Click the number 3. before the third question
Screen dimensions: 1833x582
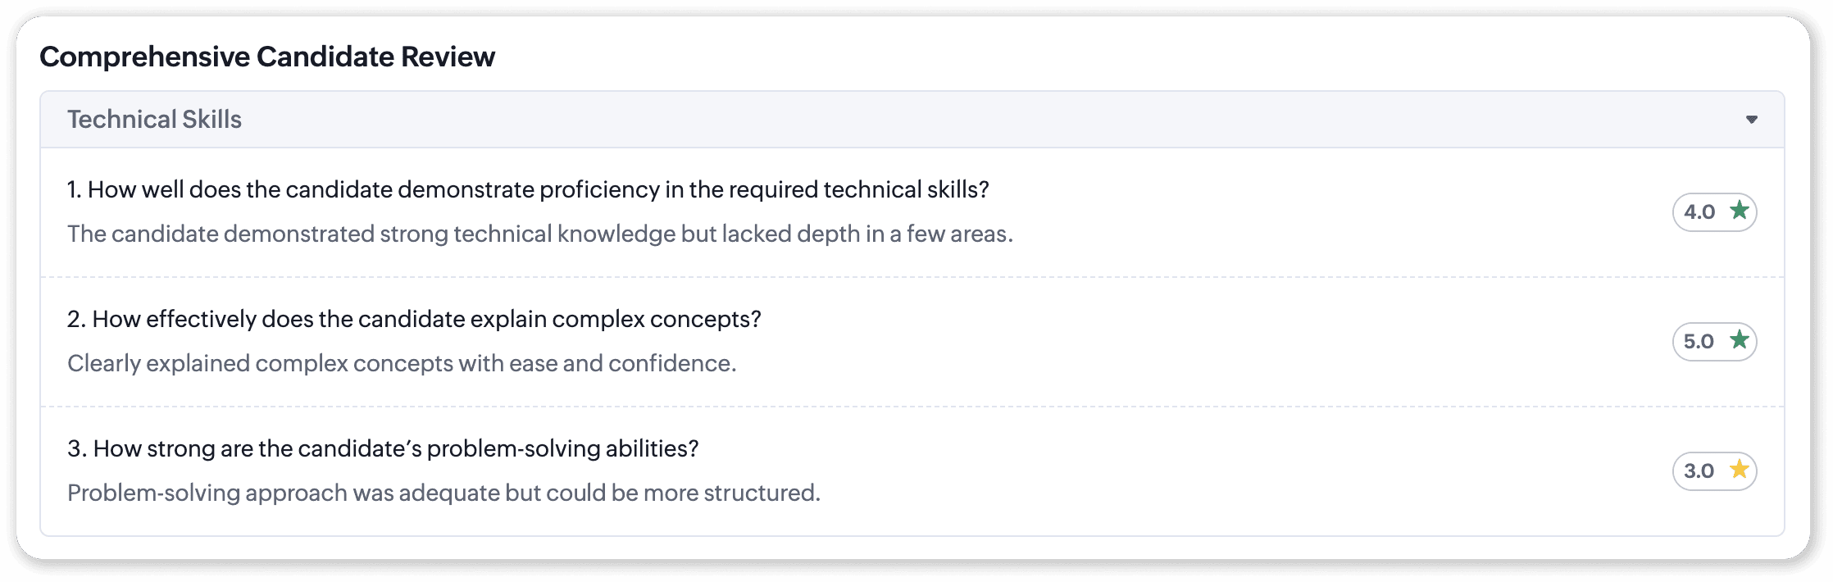[76, 448]
